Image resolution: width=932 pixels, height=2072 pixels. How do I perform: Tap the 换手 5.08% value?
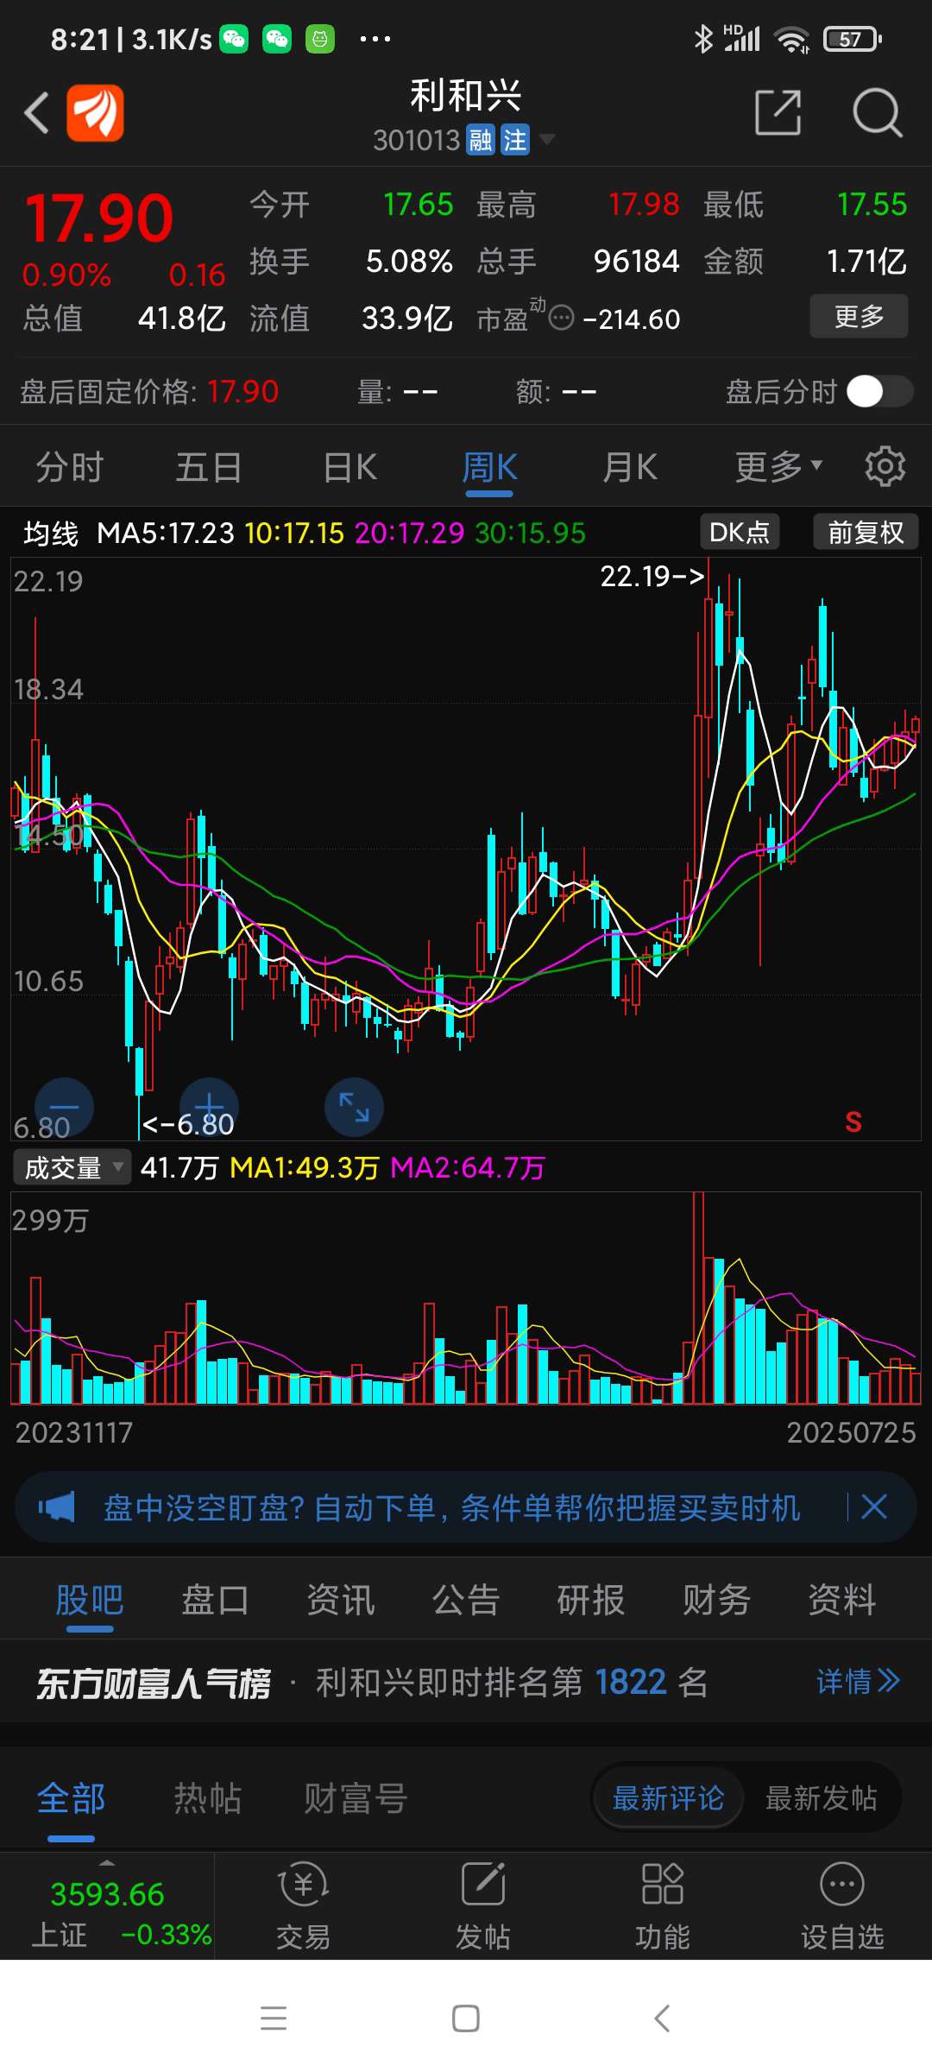[x=409, y=261]
